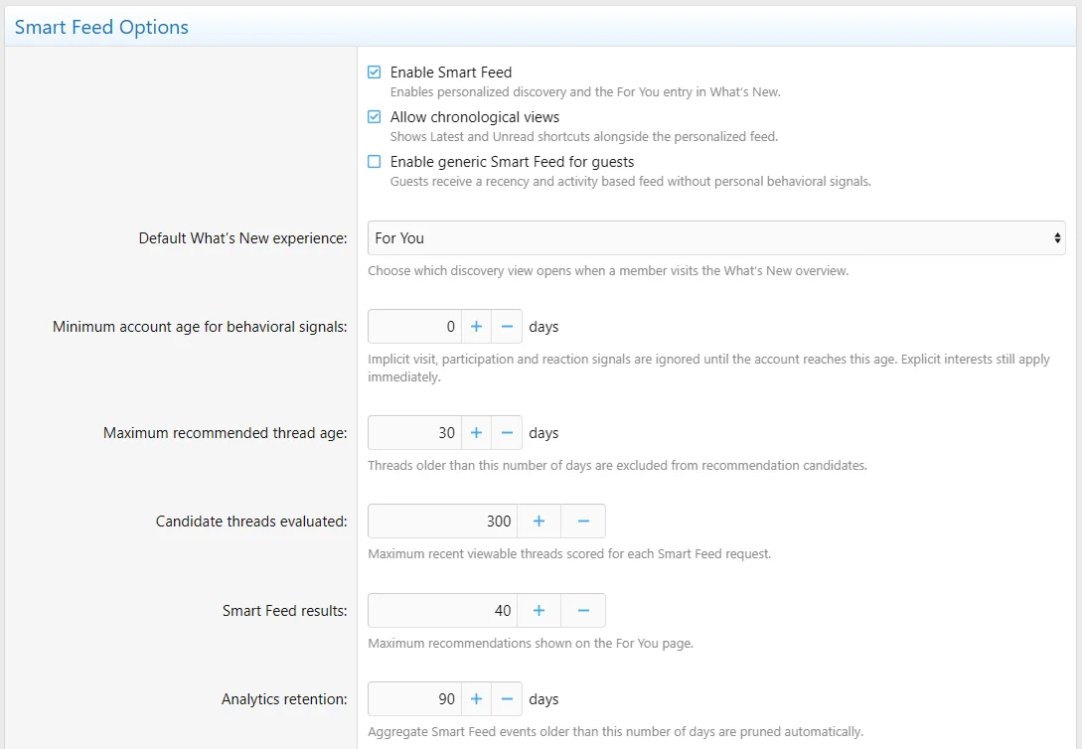1082x749 pixels.
Task: Decrease Smart Feed results count
Action: [583, 610]
